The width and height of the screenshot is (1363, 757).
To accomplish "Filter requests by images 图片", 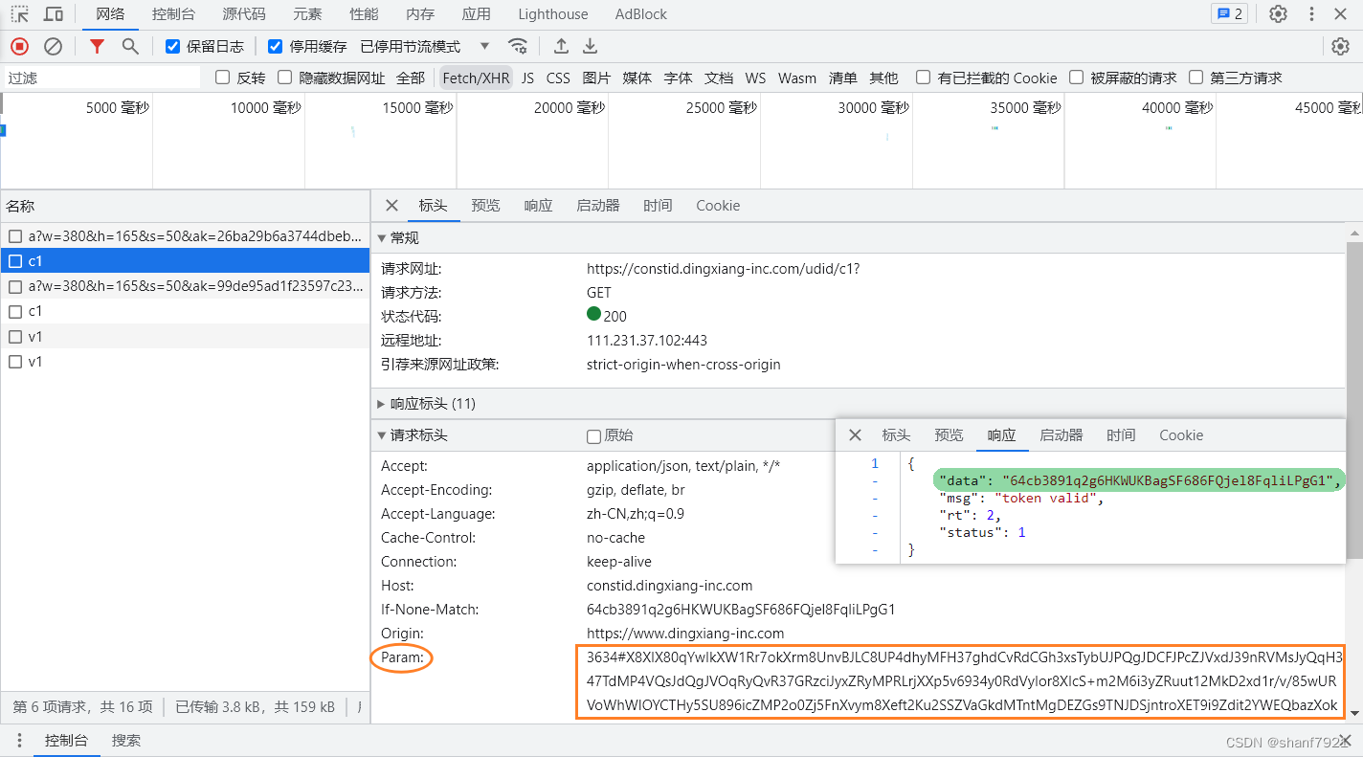I will (596, 78).
